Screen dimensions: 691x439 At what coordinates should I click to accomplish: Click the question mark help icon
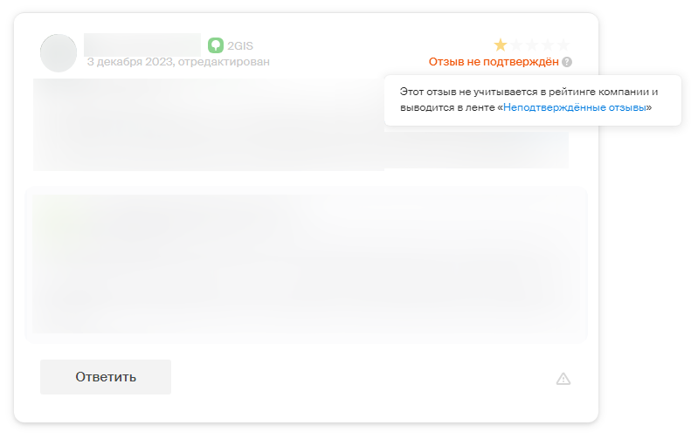click(x=567, y=62)
